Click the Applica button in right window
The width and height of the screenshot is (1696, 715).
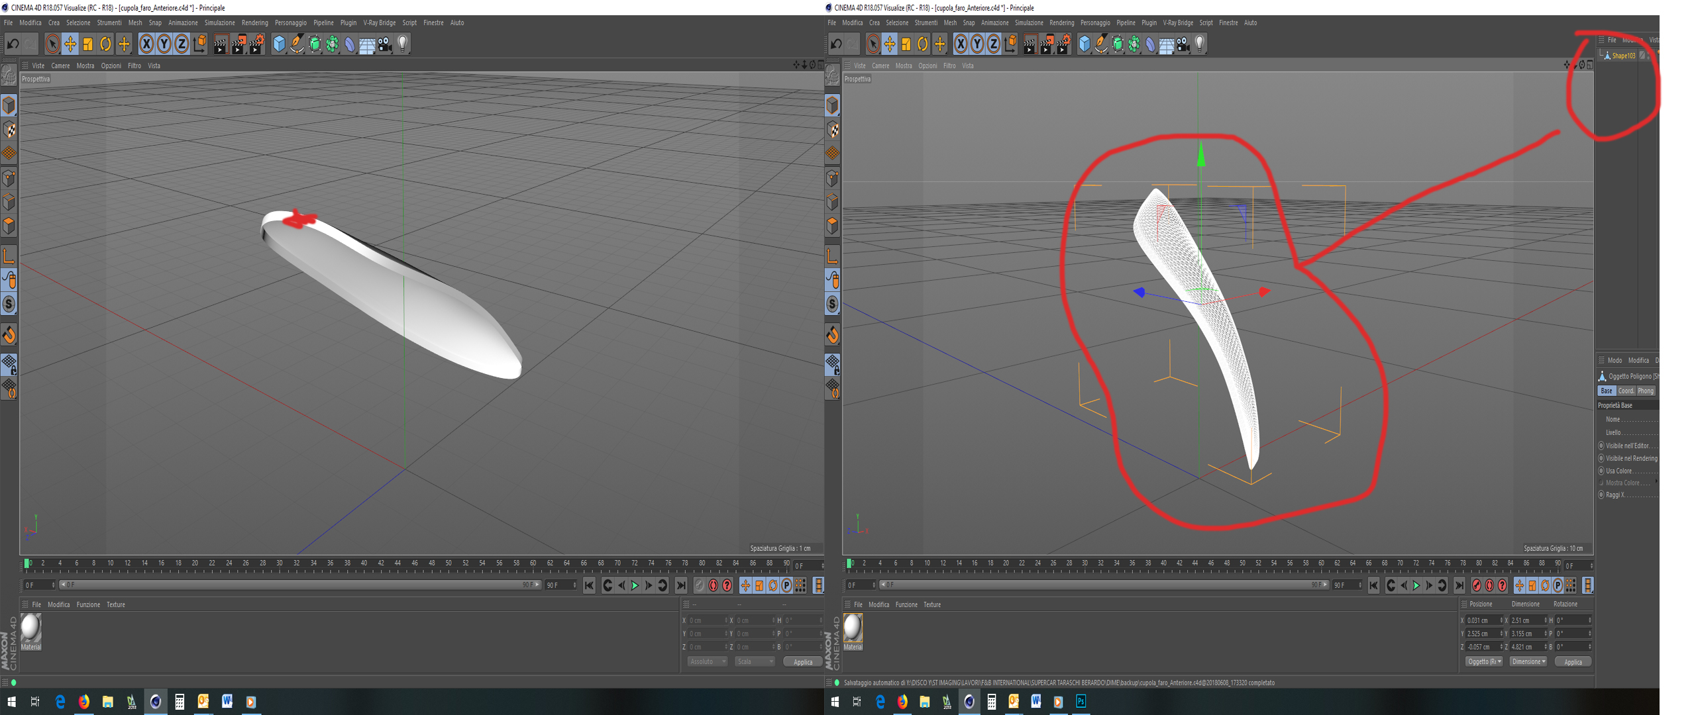click(x=1573, y=661)
